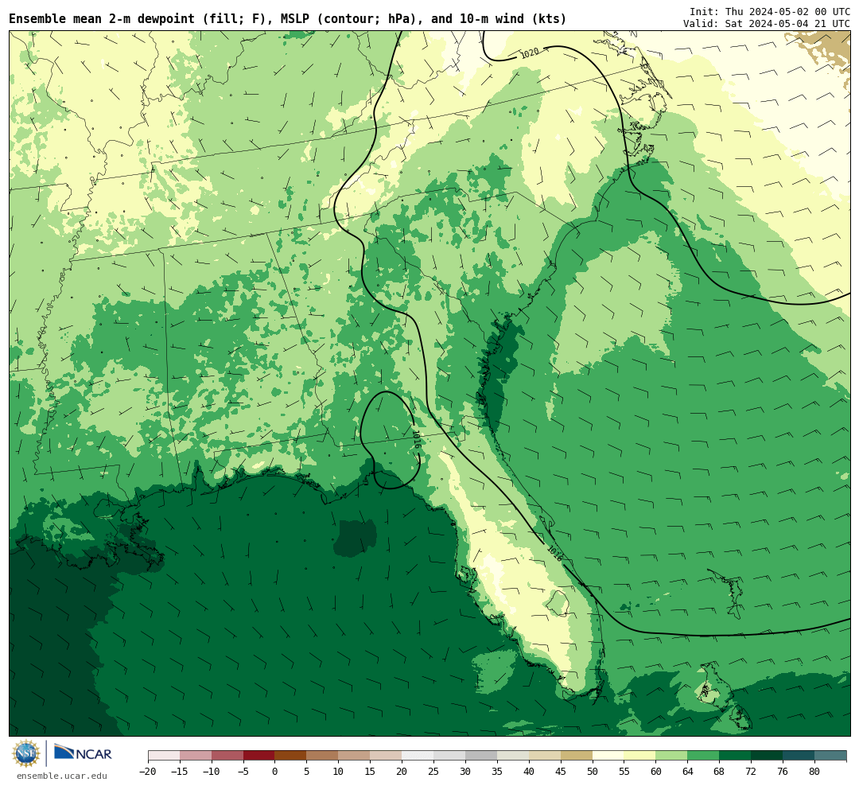Click the colorbar swatch between 15 and 20
This screenshot has width=859, height=786.
[x=387, y=755]
